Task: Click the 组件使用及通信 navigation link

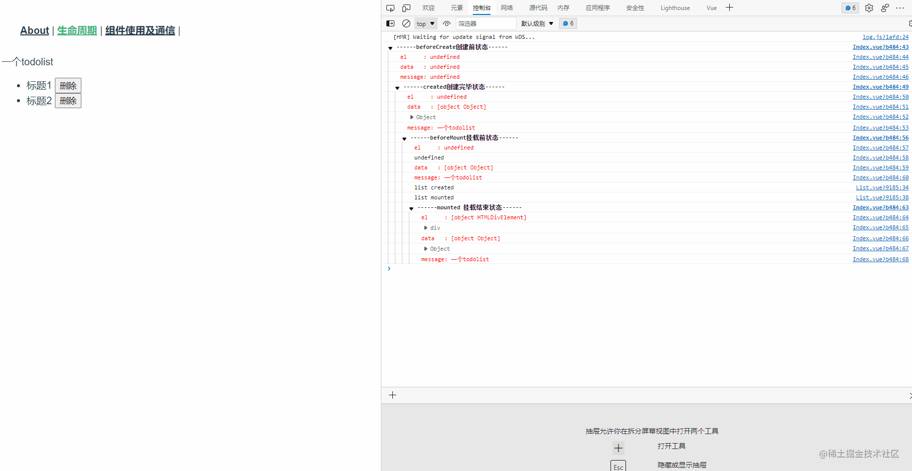Action: point(140,30)
